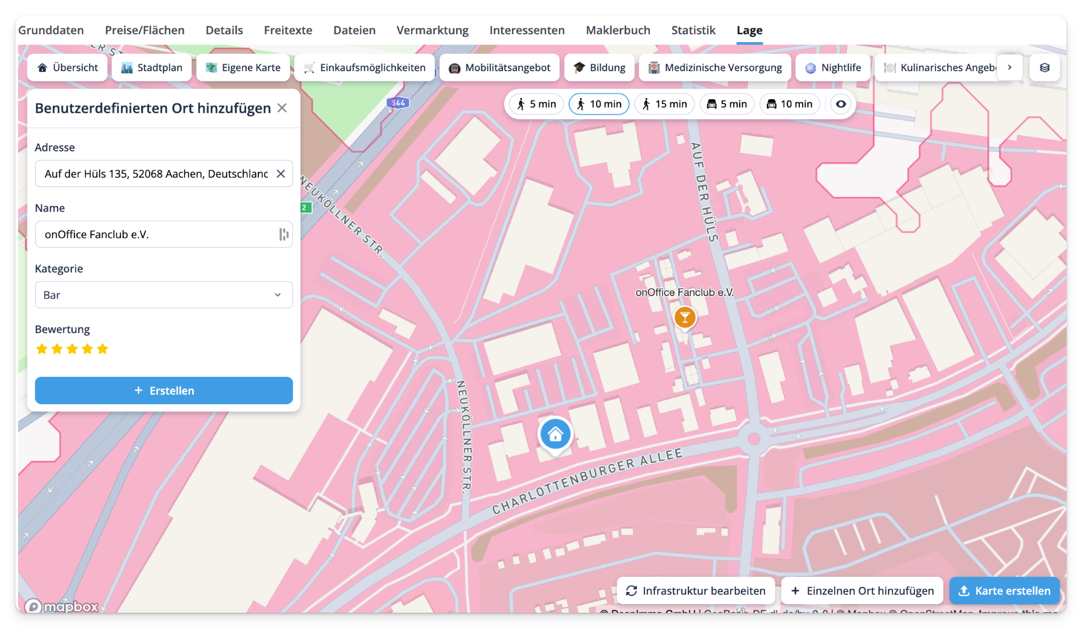1082x628 pixels.
Task: Set rating to third star
Action: 72,349
